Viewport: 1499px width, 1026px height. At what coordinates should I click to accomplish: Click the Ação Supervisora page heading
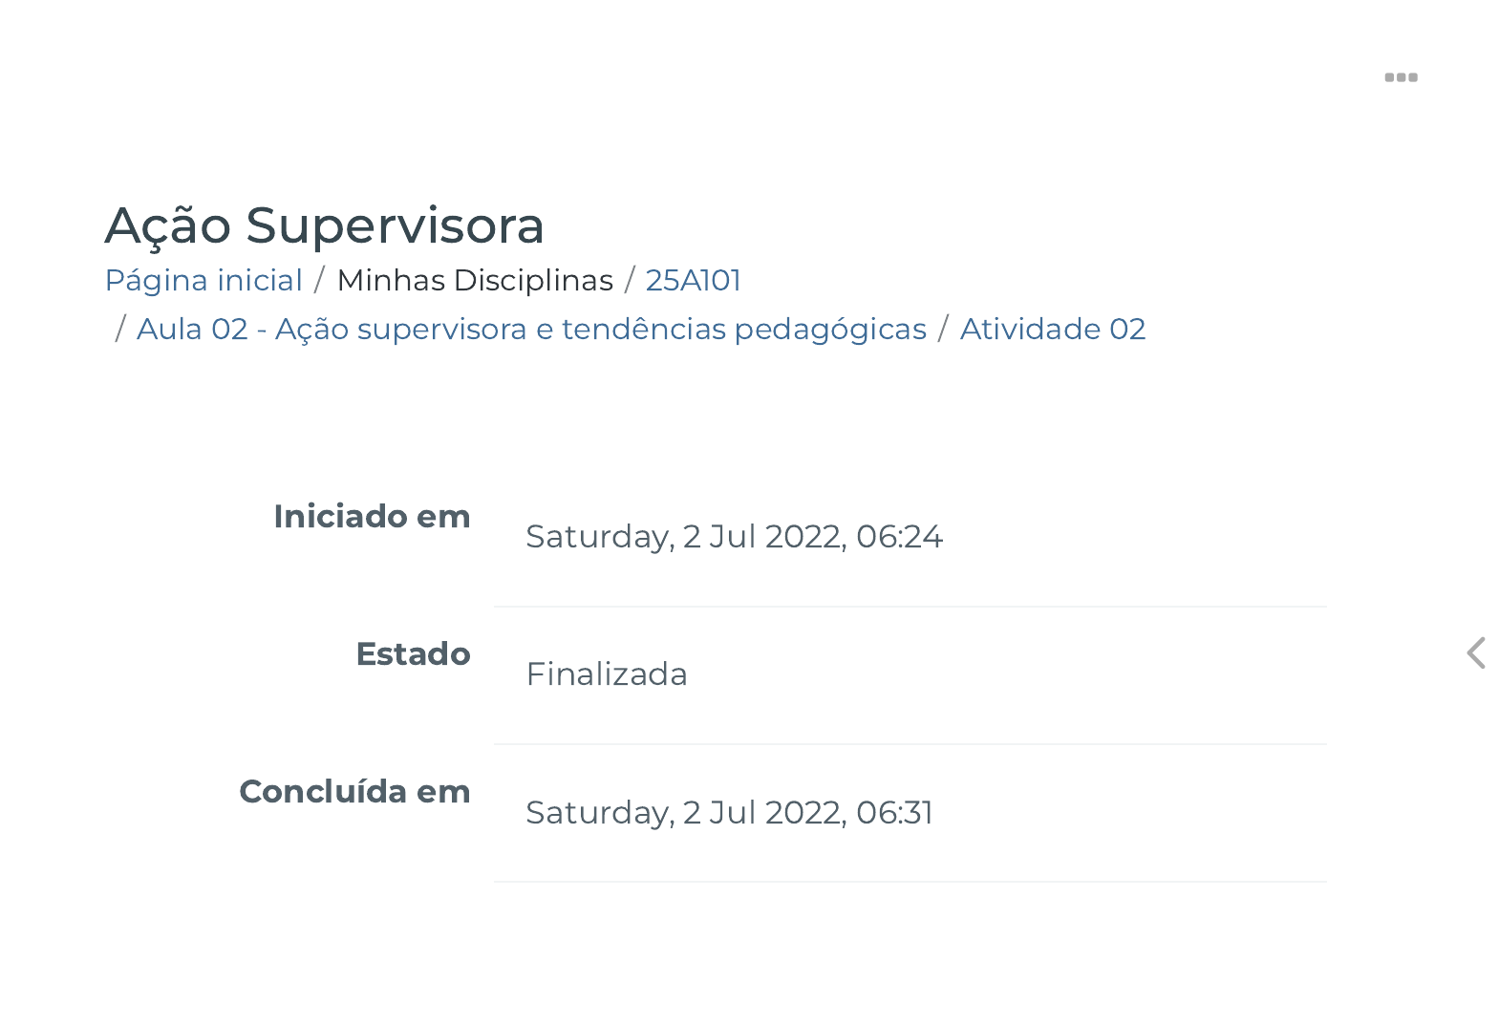(x=324, y=225)
